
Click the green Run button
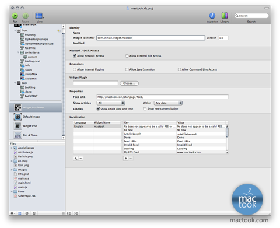(15, 16)
